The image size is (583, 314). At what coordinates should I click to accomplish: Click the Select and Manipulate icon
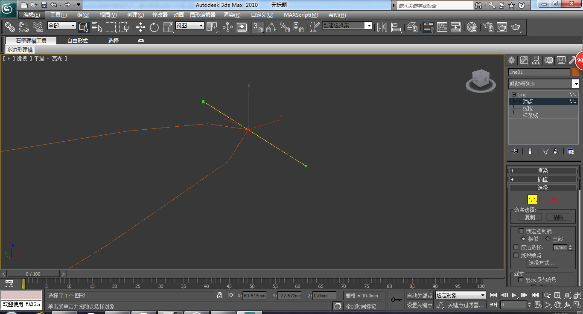tap(227, 27)
